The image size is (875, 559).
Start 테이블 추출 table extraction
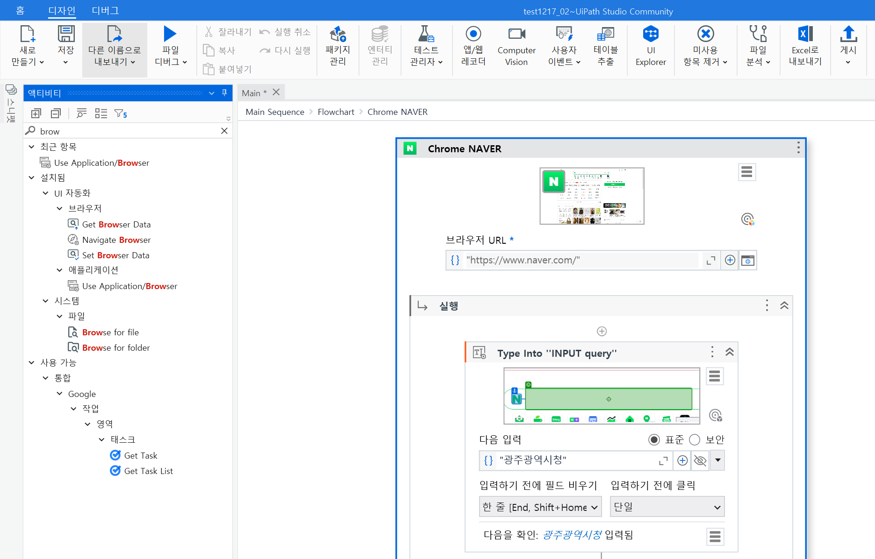pos(606,46)
